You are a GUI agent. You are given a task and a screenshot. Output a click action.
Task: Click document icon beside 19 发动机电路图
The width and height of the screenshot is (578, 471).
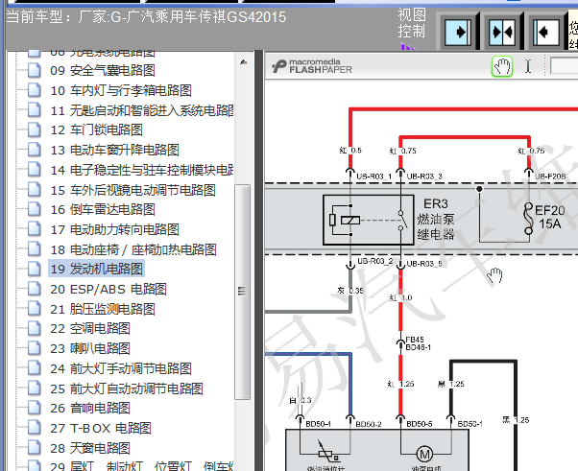pos(35,269)
